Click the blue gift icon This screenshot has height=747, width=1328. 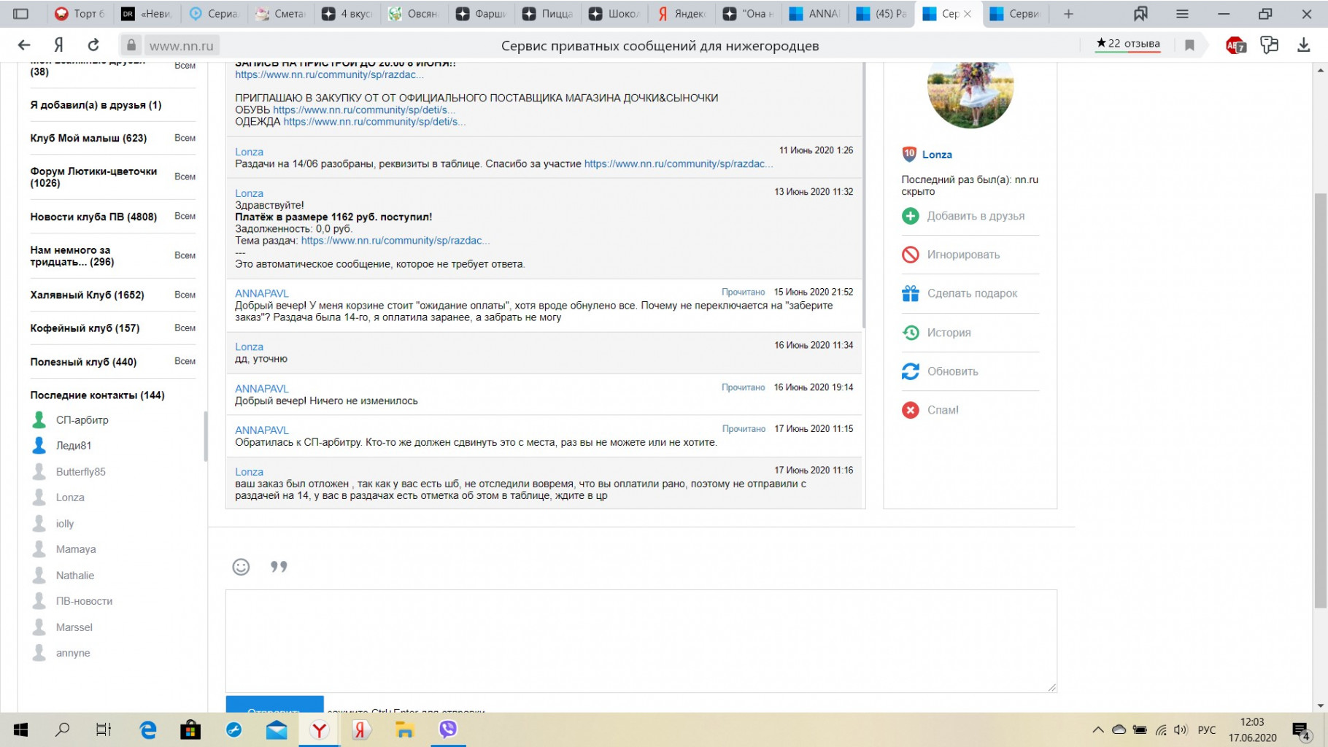click(910, 293)
